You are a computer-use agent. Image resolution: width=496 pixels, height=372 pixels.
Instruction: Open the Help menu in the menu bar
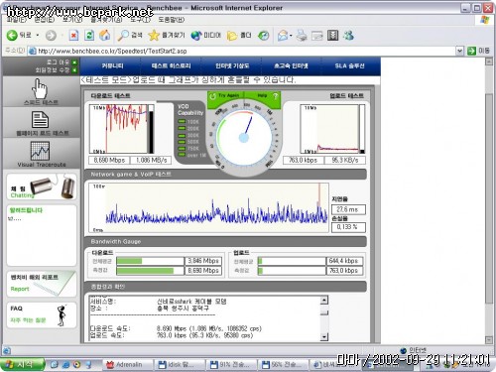[172, 20]
